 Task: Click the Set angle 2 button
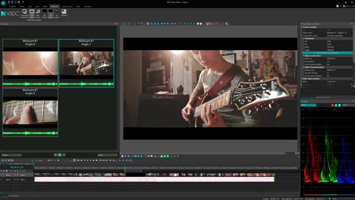[51, 14]
